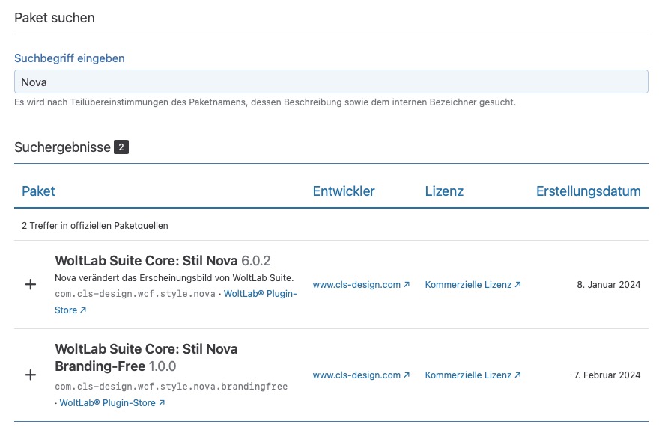Sort results by the Lizenz column
Image resolution: width=662 pixels, height=427 pixels.
click(444, 191)
